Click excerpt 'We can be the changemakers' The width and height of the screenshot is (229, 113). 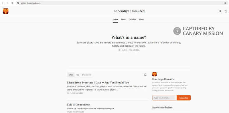click(x=90, y=109)
